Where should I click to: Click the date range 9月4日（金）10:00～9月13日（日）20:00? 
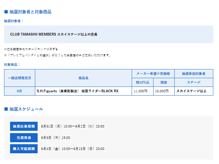73,149
